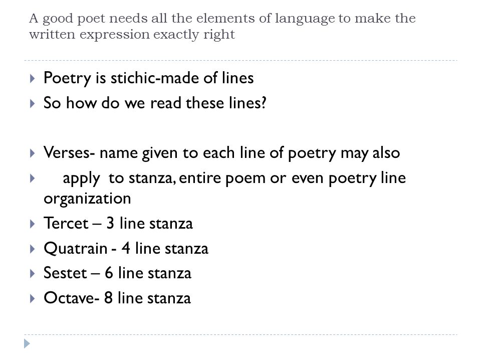
Task: Click the bullet arrow next to Quatrain
Action: coord(32,249)
